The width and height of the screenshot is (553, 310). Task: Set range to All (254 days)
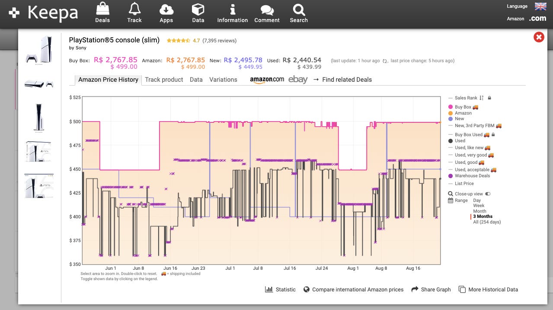tap(487, 222)
